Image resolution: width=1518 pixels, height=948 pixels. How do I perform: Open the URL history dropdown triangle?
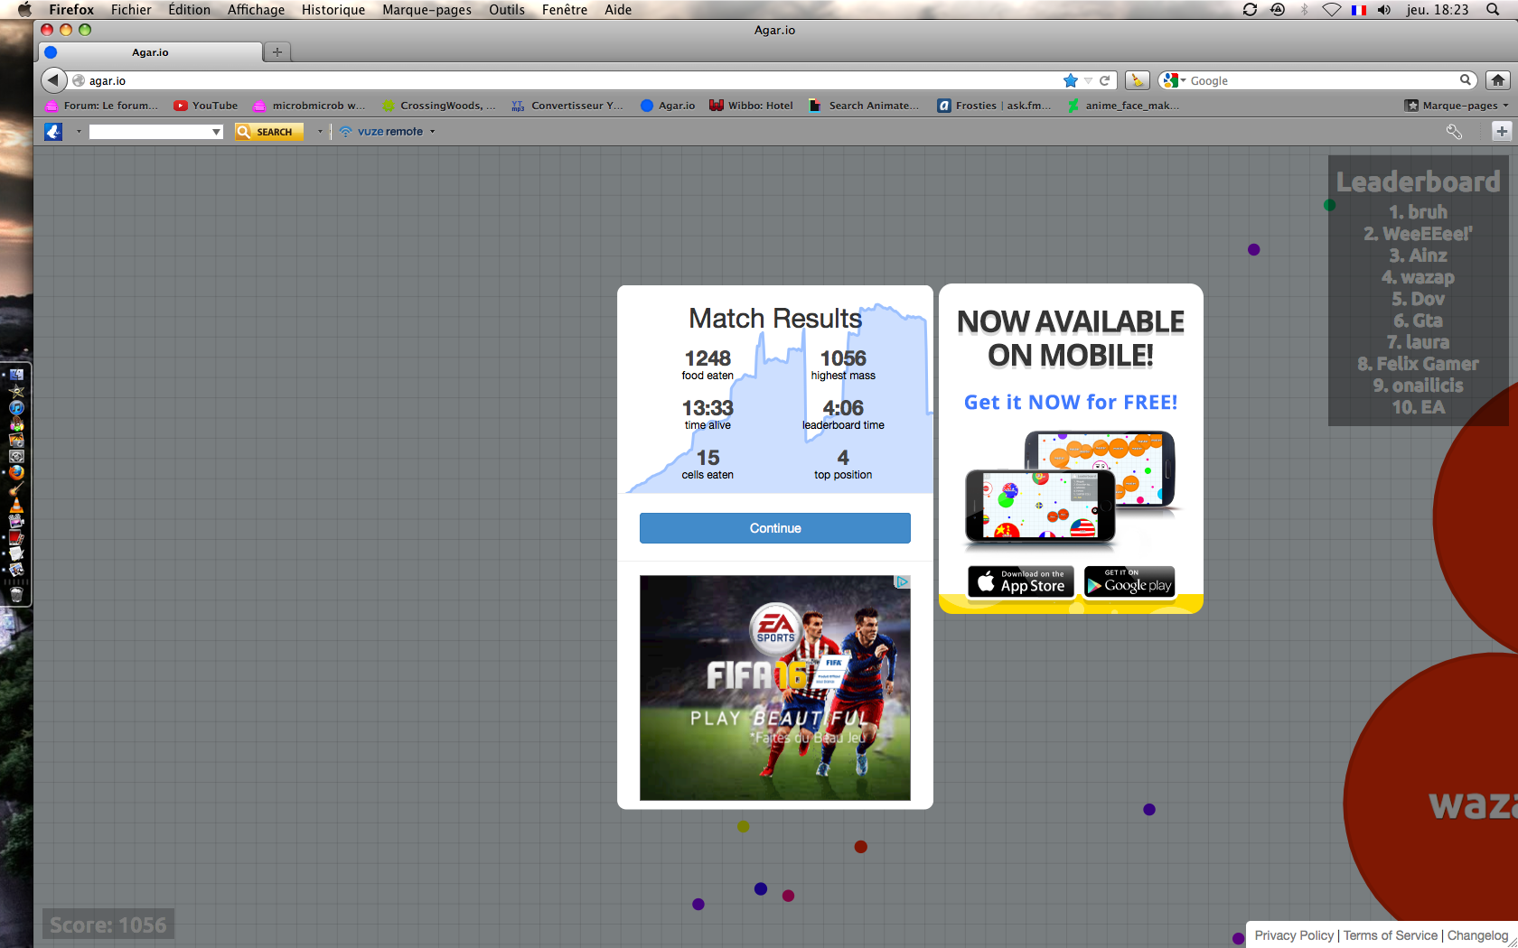click(1088, 80)
